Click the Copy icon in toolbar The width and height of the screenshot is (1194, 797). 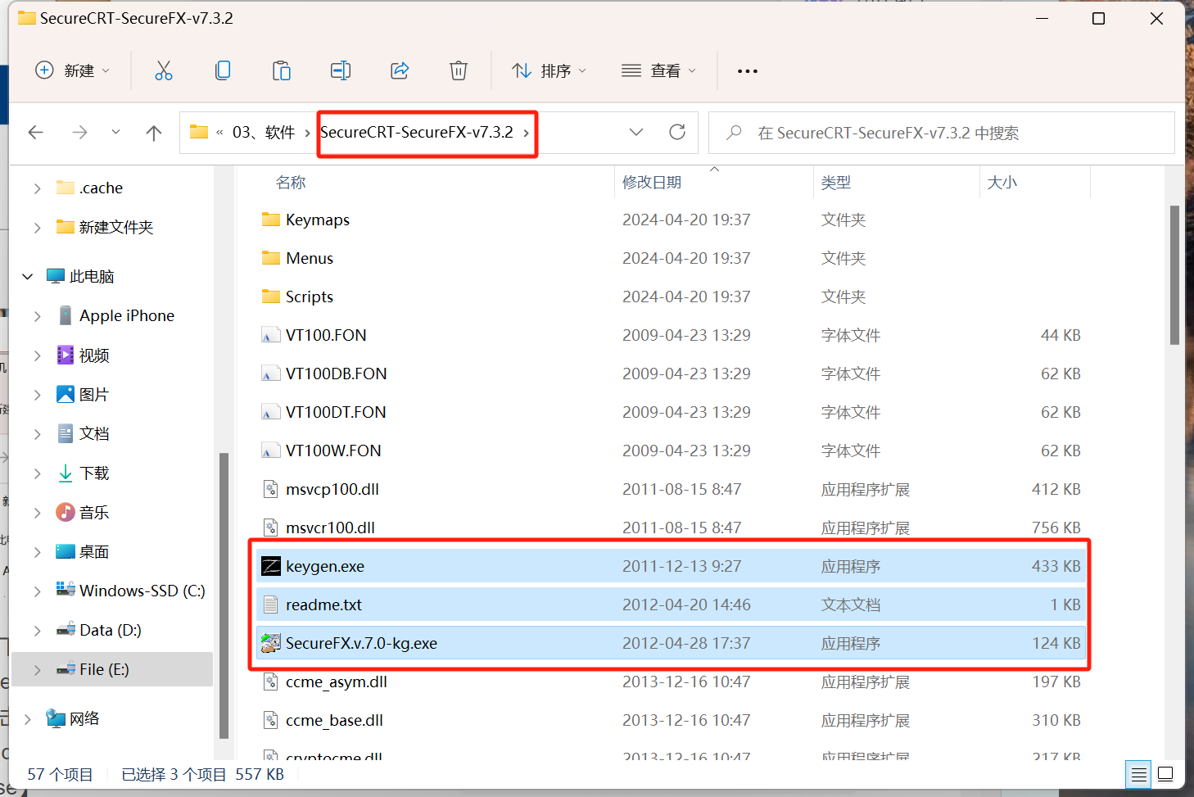coord(223,70)
